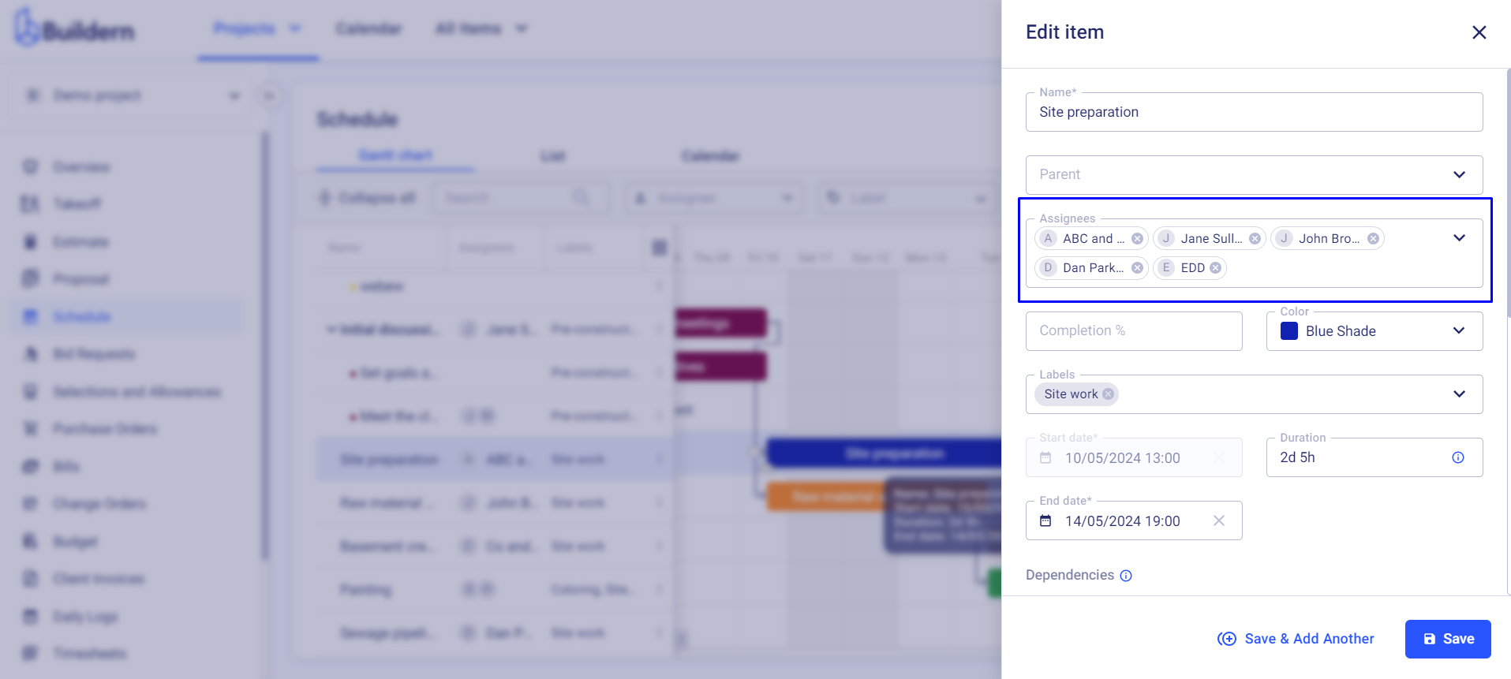Go to Change Orders in sidebar
The height and width of the screenshot is (679, 1511).
point(99,504)
